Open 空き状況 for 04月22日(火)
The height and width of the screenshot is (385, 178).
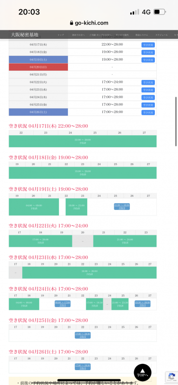tap(148, 82)
